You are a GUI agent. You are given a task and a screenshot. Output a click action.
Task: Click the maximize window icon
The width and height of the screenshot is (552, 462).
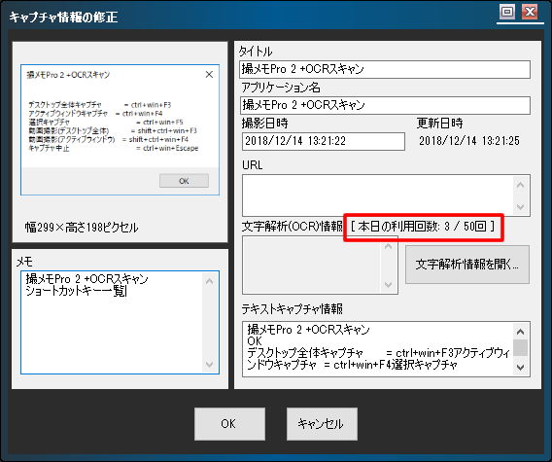pyautogui.click(x=507, y=12)
